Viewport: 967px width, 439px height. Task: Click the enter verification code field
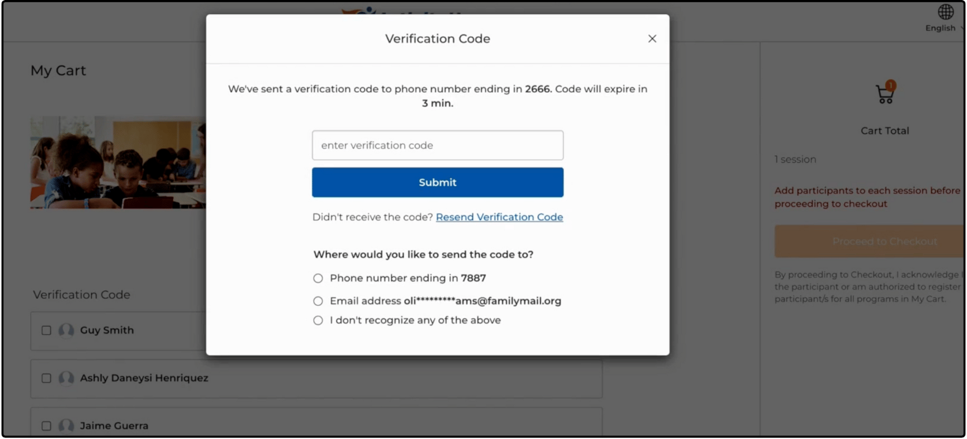[x=437, y=145]
